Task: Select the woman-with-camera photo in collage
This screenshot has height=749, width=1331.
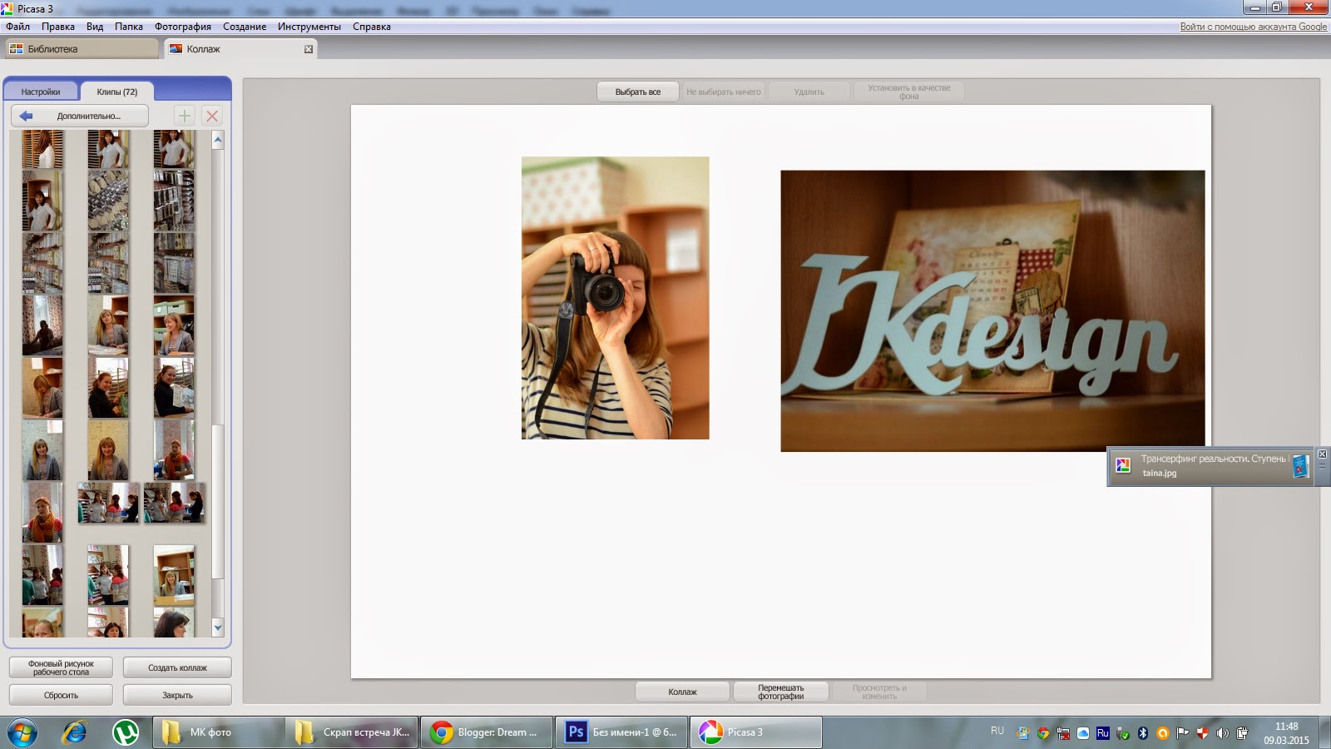Action: tap(616, 298)
